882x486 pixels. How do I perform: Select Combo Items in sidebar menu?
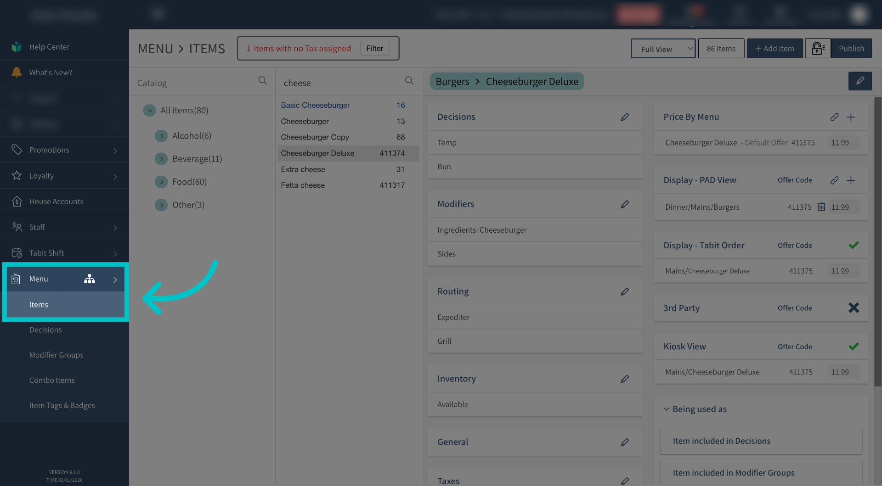52,380
